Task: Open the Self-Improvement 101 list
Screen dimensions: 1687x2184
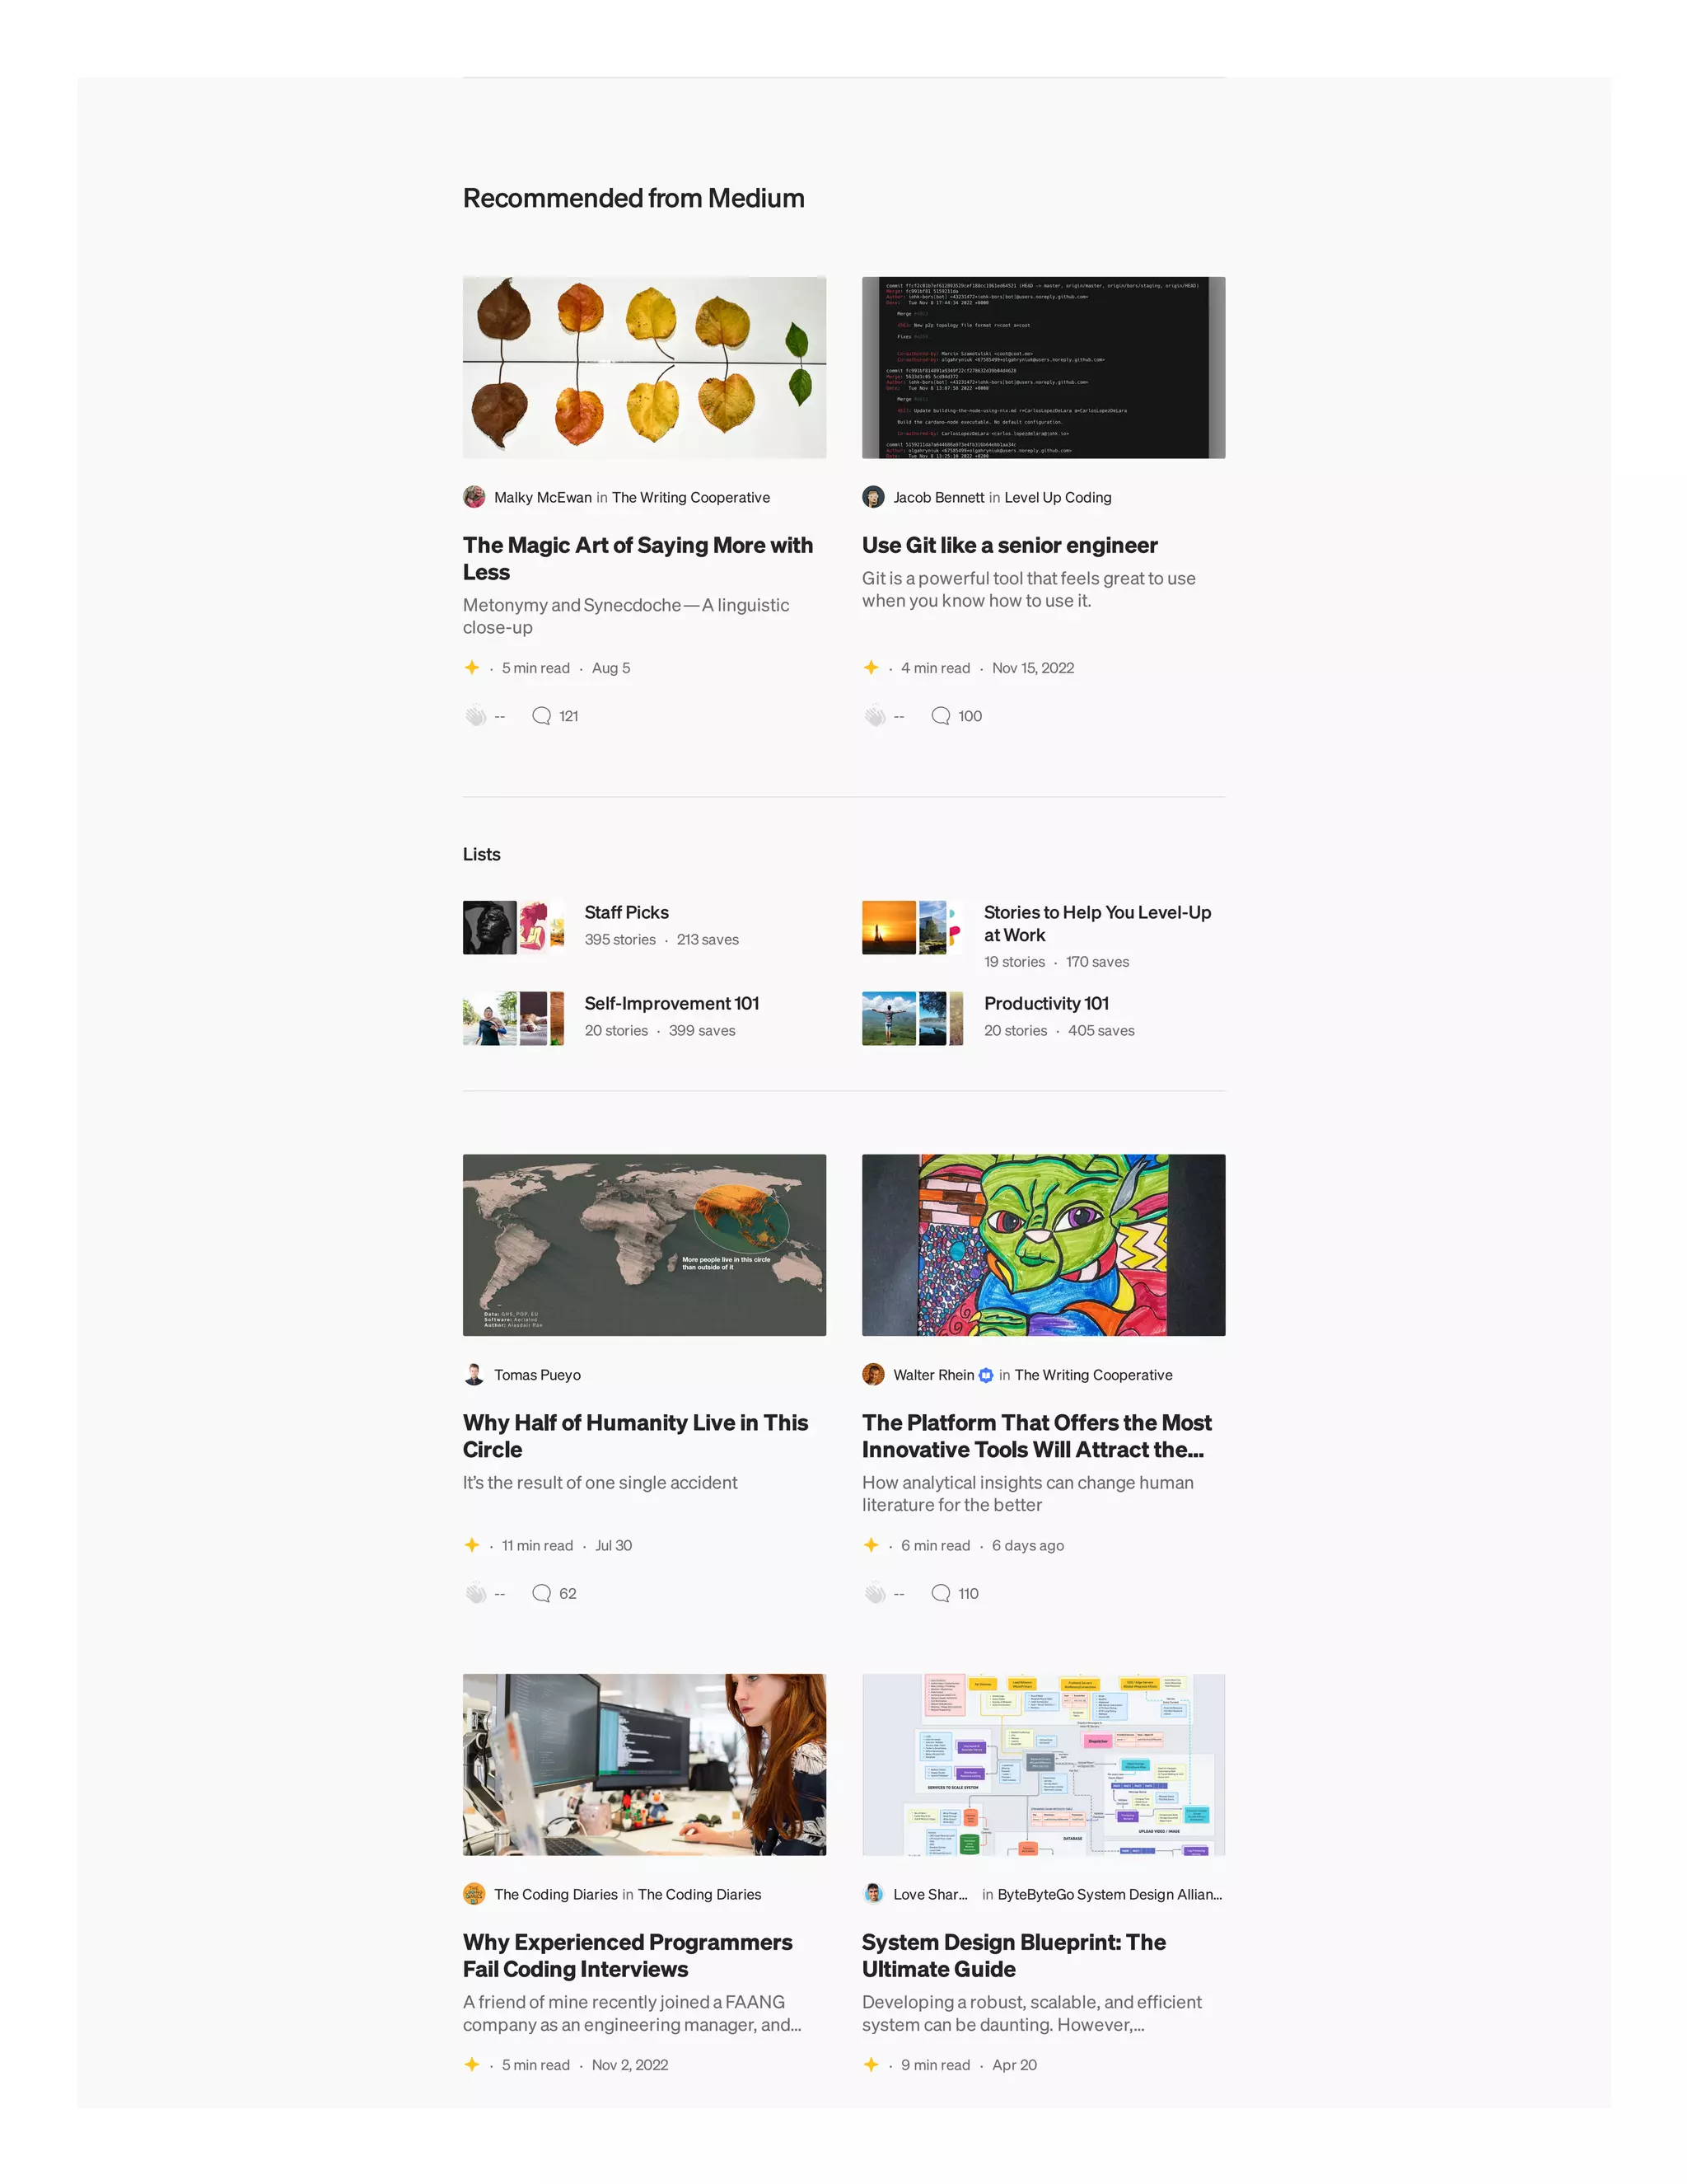Action: coord(671,1003)
